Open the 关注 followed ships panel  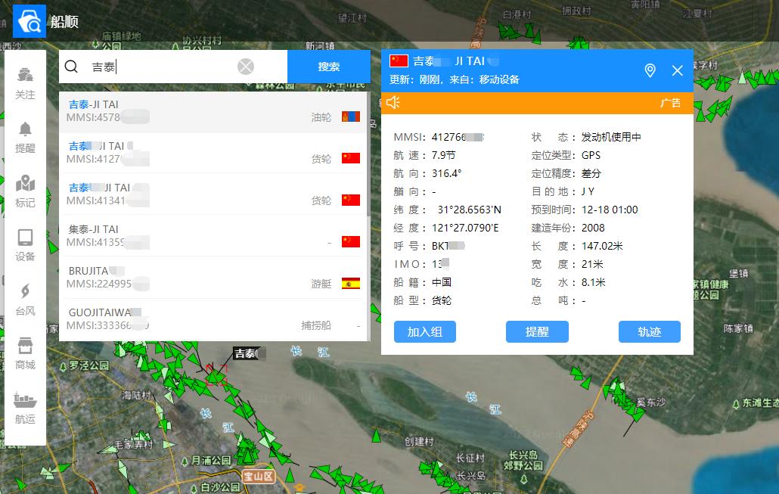pos(25,83)
